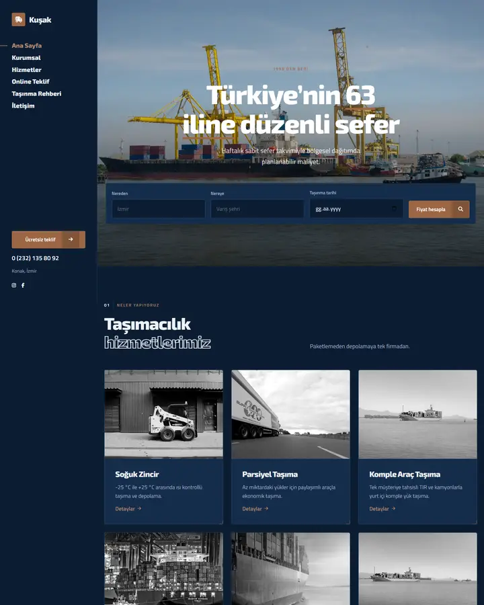Image resolution: width=484 pixels, height=605 pixels.
Task: Click the Soğuk Zincir card title
Action: [x=137, y=475]
